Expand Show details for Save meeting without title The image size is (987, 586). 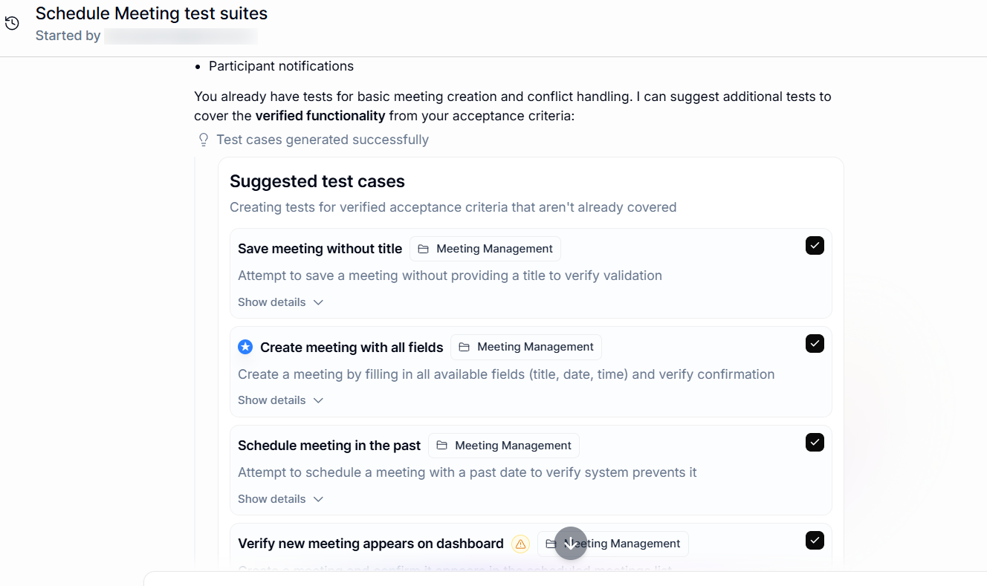click(x=280, y=302)
